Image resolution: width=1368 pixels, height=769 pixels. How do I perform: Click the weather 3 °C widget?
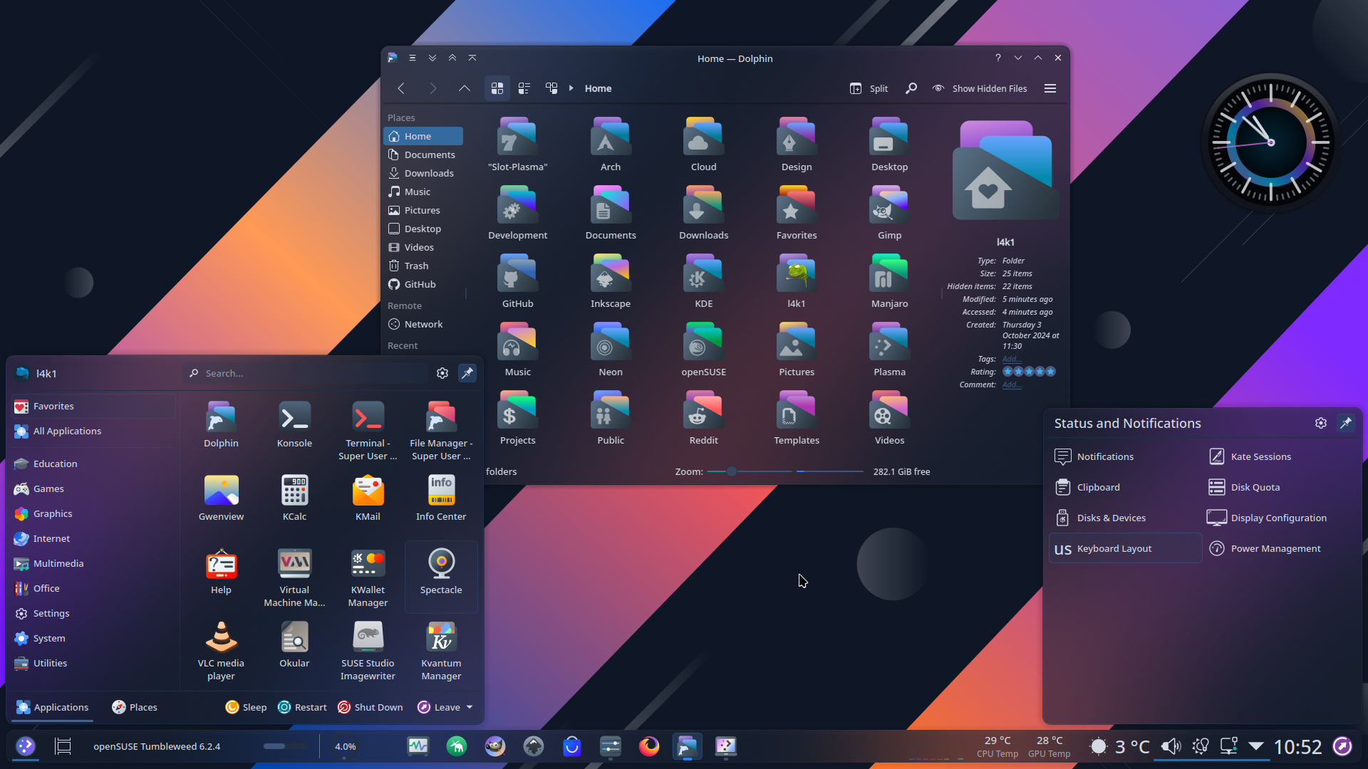1119,746
